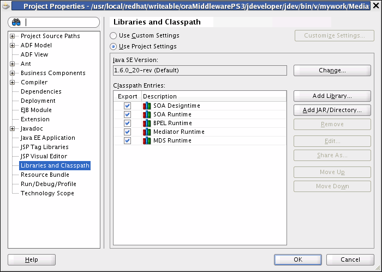This screenshot has height=272, width=382.
Task: Click the window menu icon in title bar
Action: tap(5, 6)
